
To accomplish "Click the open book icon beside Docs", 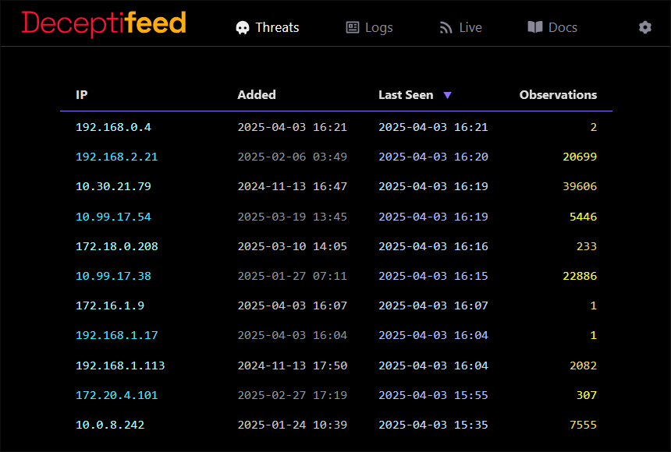I will click(x=534, y=27).
